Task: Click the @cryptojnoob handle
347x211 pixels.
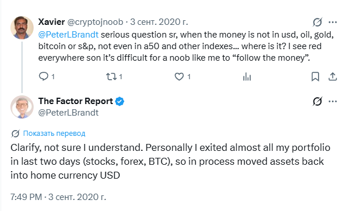Action: pyautogui.click(x=95, y=22)
